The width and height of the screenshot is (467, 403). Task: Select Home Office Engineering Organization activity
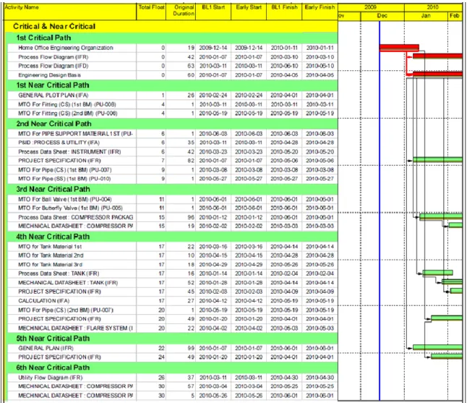(173, 48)
